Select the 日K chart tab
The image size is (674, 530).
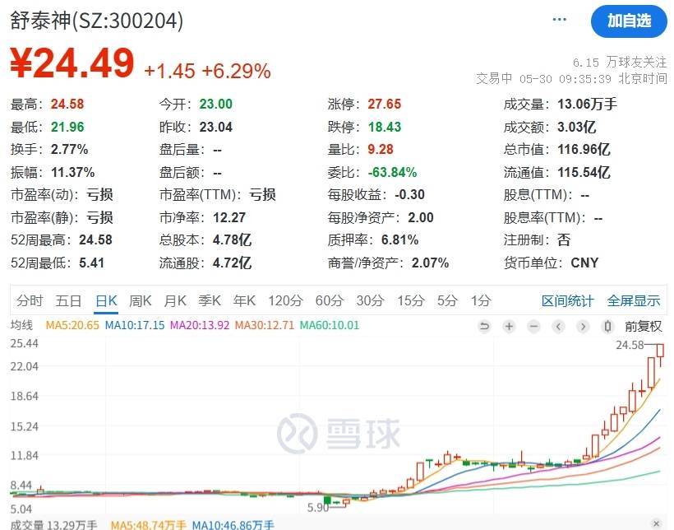click(106, 300)
